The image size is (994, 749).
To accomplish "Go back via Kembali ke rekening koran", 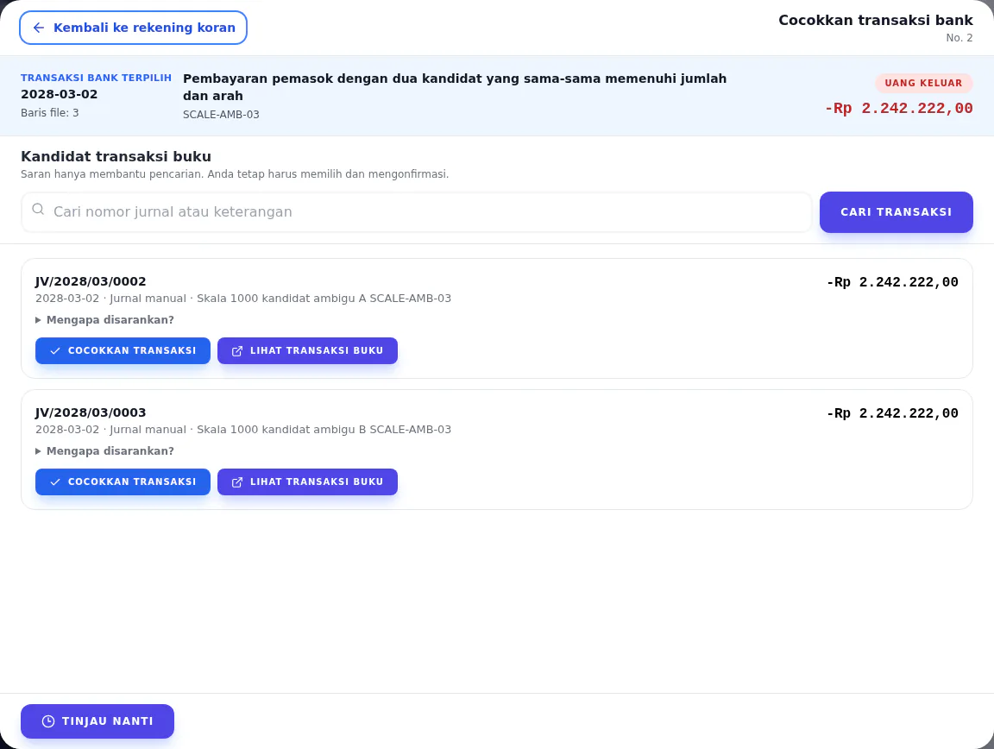I will point(133,28).
